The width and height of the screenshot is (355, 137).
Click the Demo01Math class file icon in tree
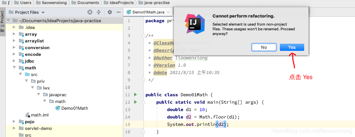(x=58, y=108)
